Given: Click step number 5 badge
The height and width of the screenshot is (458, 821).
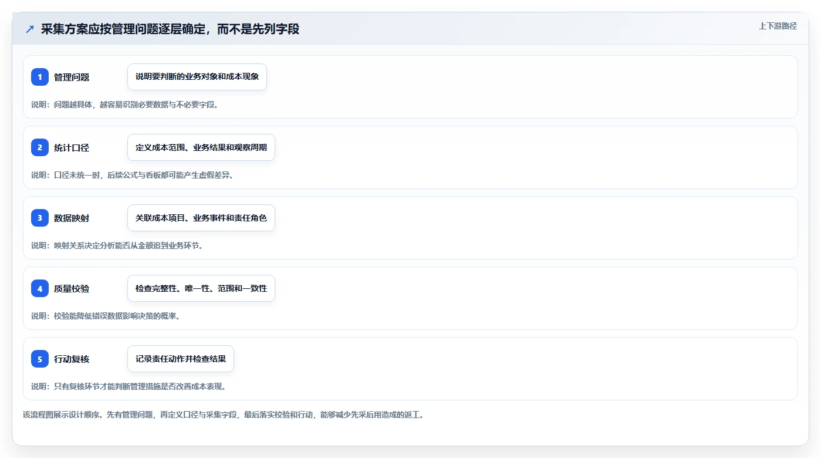Looking at the screenshot, I should (x=40, y=359).
